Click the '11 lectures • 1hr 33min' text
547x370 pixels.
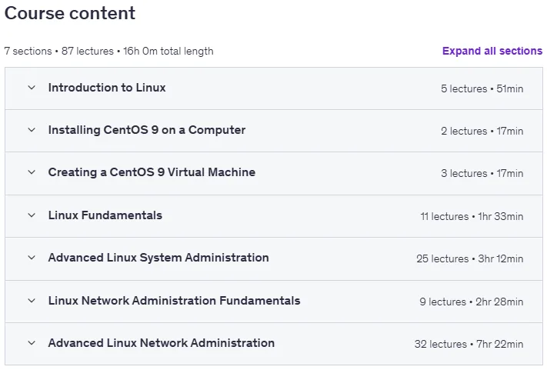point(472,217)
